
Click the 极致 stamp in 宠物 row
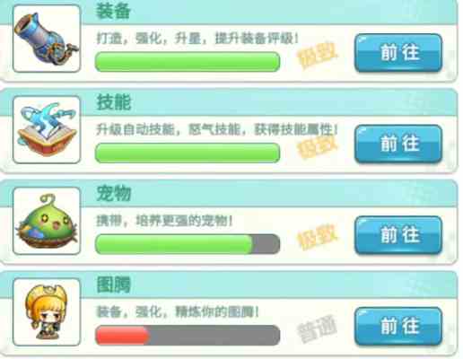[317, 237]
